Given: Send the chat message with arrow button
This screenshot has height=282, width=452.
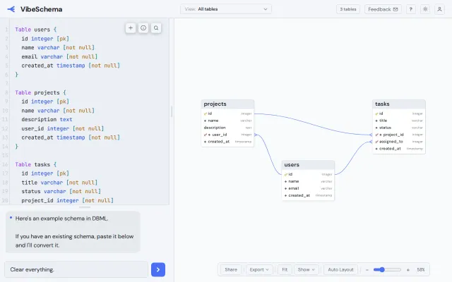Looking at the screenshot, I should click(158, 269).
